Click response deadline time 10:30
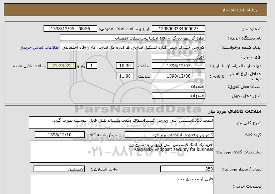 coord(125,66)
